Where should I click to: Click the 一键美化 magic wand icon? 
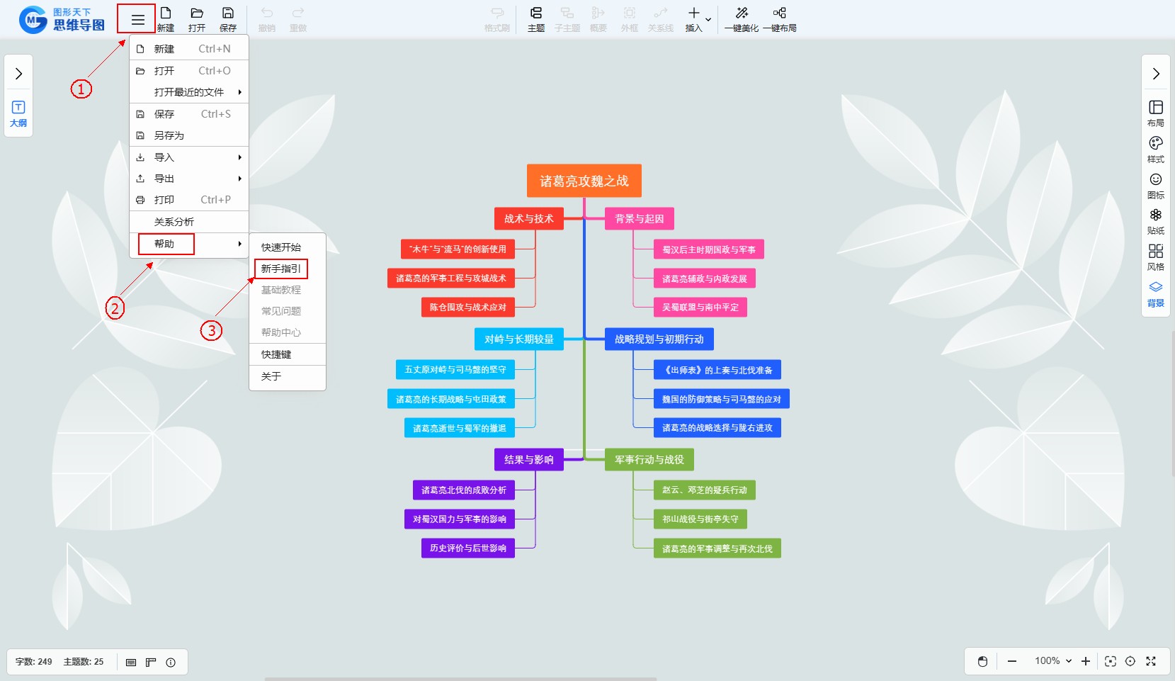pos(741,19)
